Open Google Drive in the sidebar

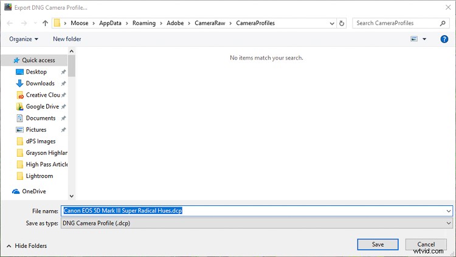(42, 107)
